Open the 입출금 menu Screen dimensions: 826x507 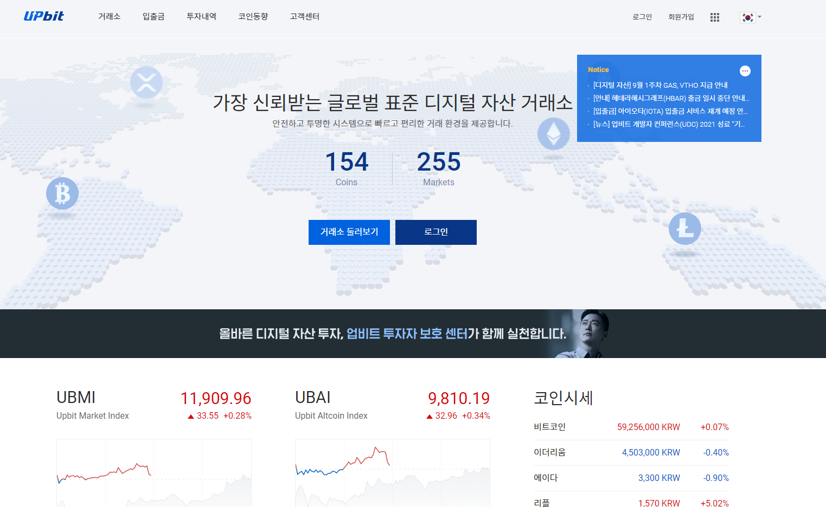click(153, 17)
